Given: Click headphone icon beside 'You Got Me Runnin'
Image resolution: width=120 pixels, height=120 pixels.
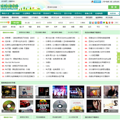Looking at the screenshot, I should pyautogui.click(x=38, y=62).
